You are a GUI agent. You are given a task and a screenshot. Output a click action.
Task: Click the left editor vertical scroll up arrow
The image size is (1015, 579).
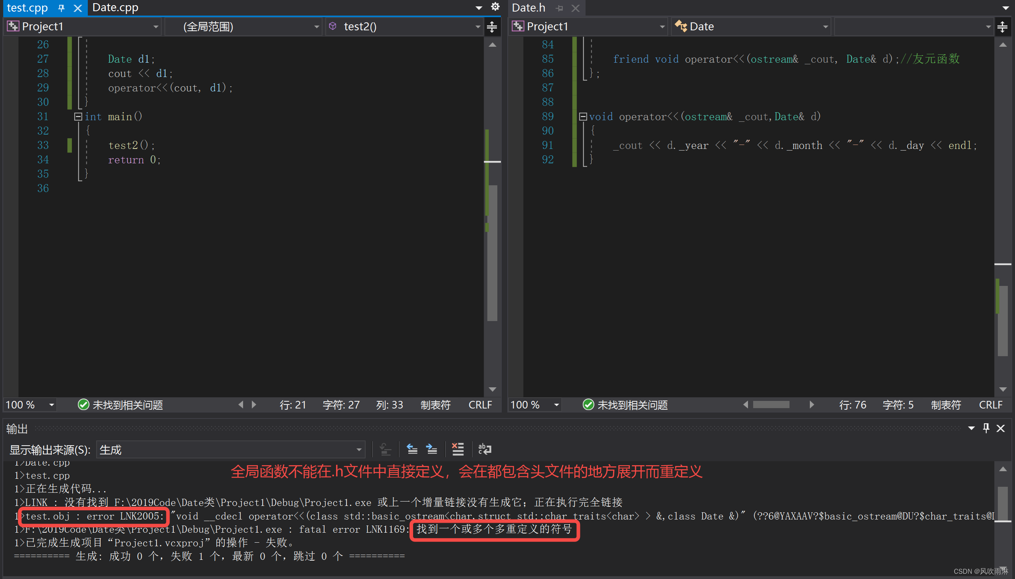(x=493, y=45)
